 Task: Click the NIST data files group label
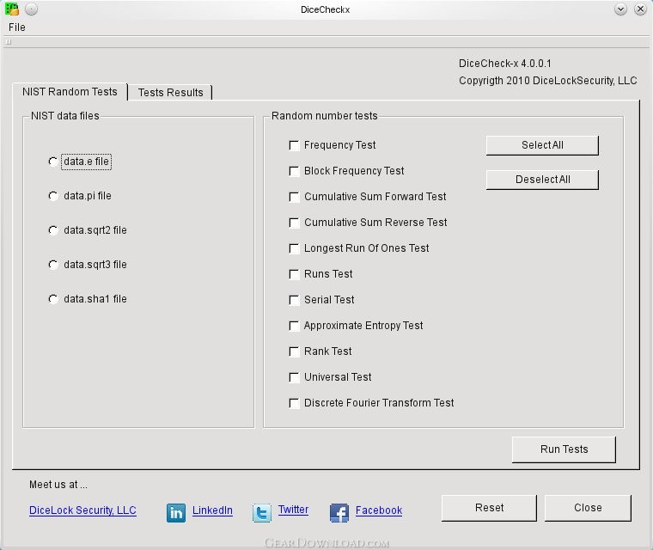click(65, 116)
